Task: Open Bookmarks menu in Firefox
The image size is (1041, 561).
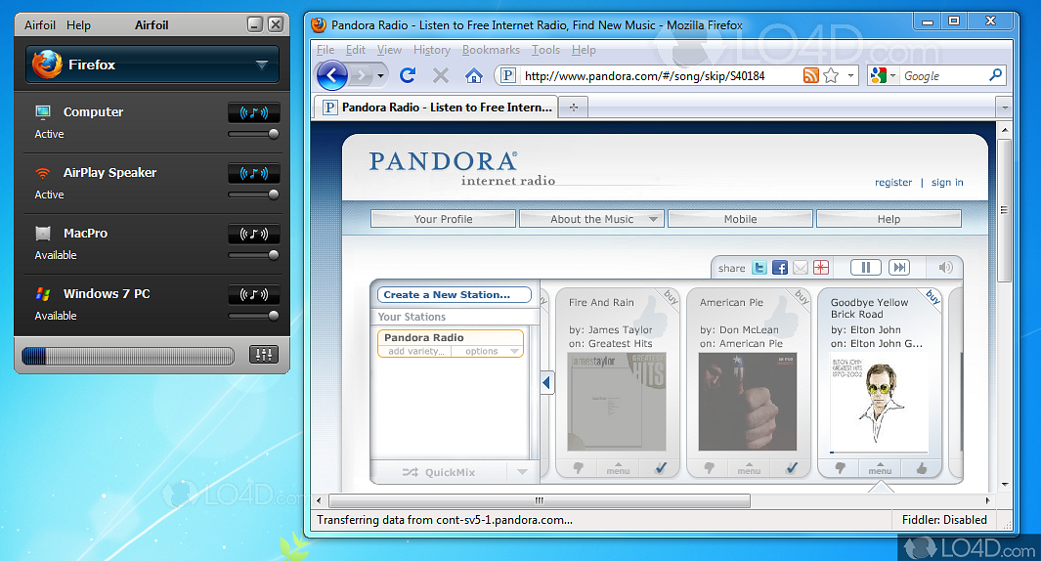Action: (491, 50)
